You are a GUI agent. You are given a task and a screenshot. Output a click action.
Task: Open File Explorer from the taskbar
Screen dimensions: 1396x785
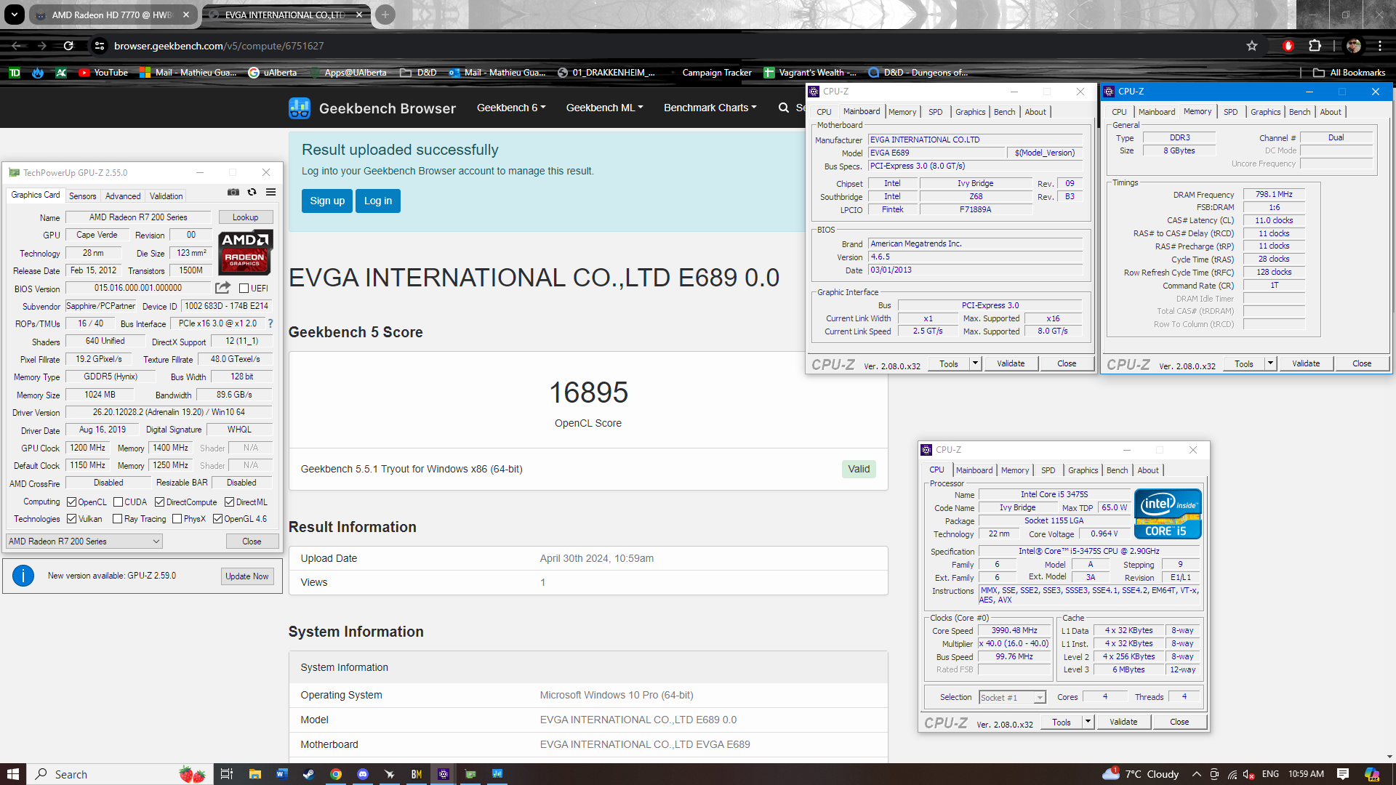pos(254,774)
